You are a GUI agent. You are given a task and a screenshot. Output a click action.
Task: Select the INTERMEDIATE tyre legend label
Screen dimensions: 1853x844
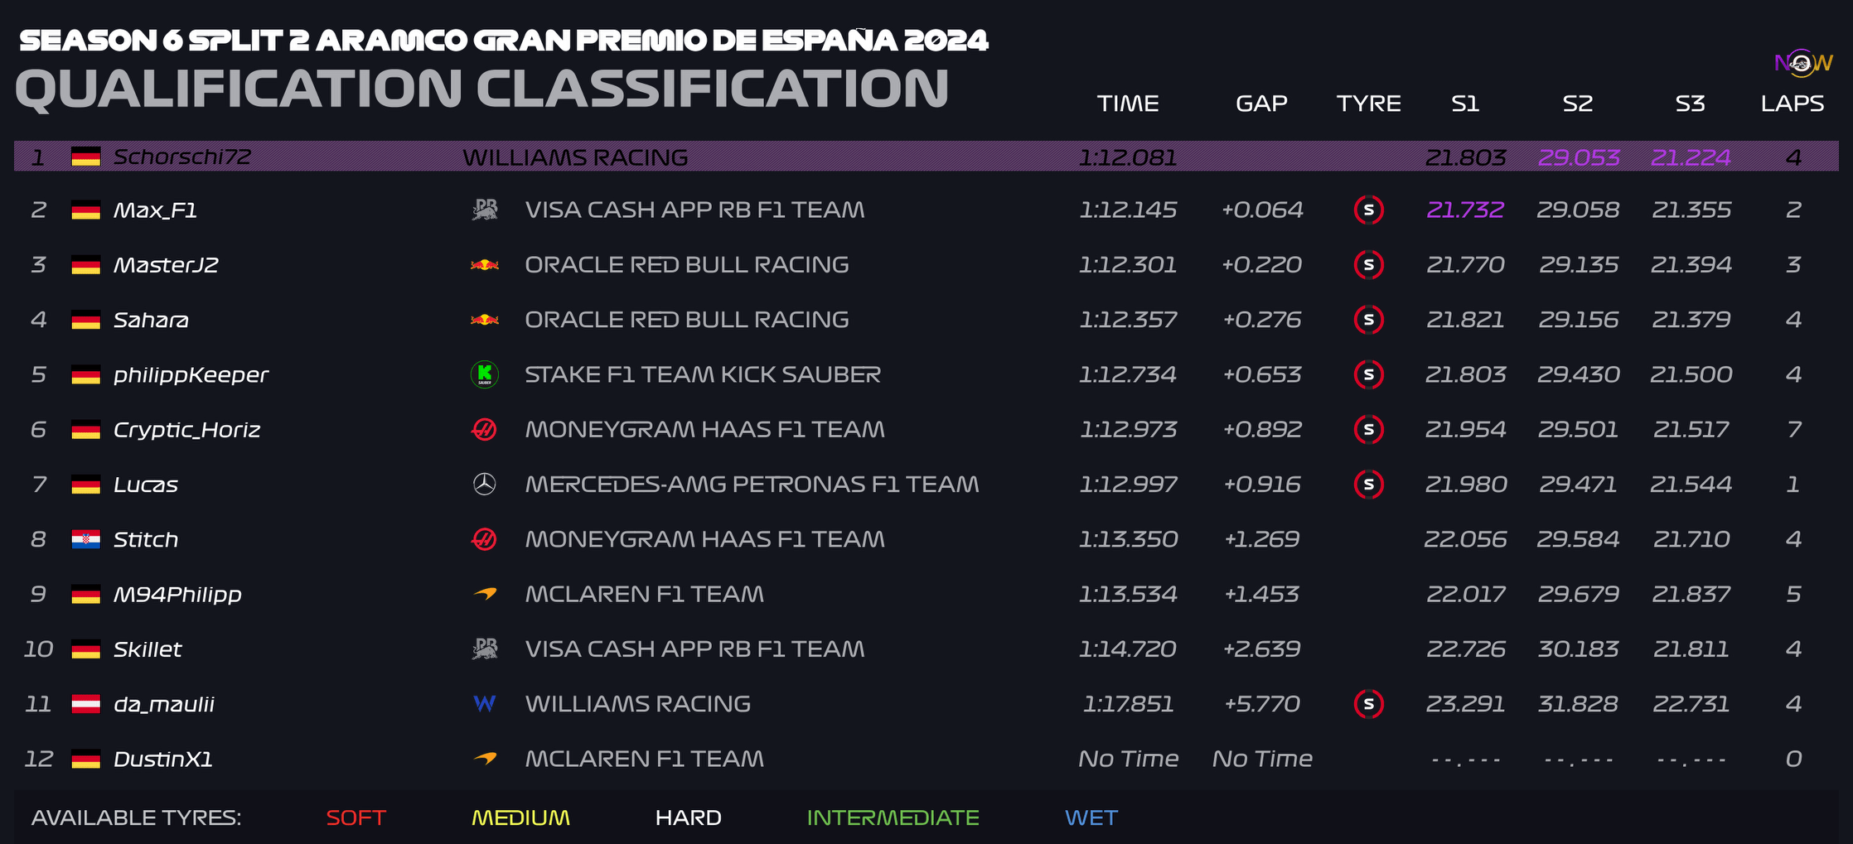pyautogui.click(x=893, y=818)
